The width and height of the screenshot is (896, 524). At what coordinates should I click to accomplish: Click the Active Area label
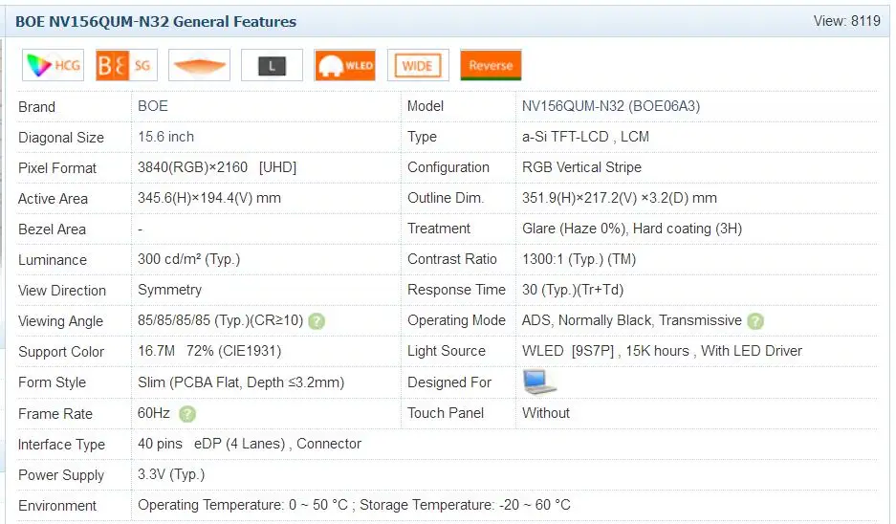53,199
